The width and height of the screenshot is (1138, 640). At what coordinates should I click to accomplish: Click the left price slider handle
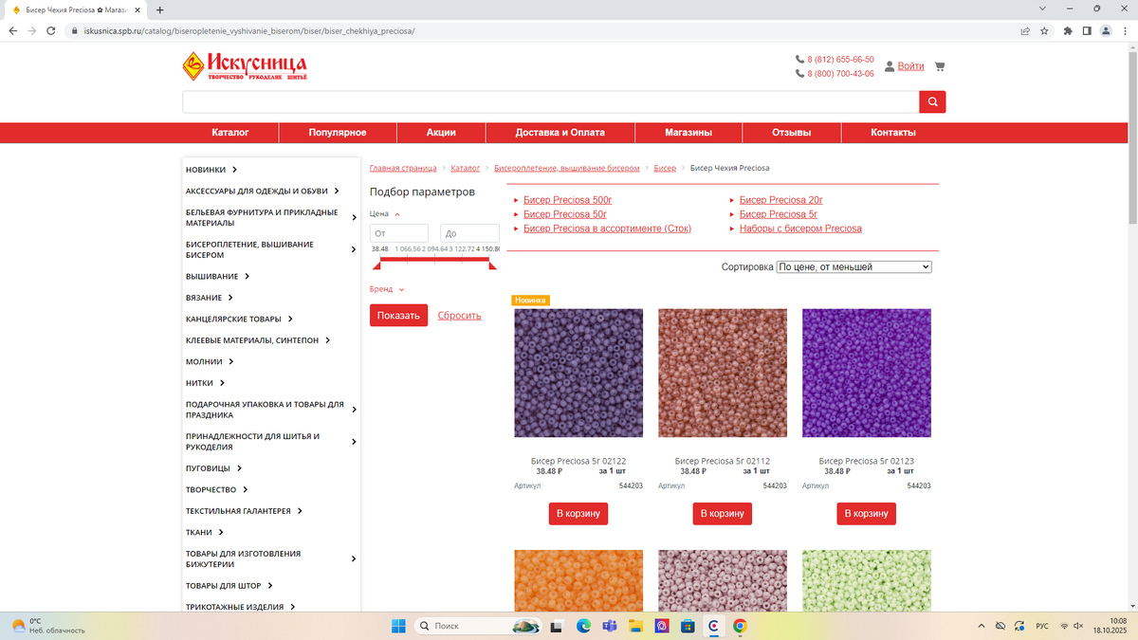(x=375, y=265)
